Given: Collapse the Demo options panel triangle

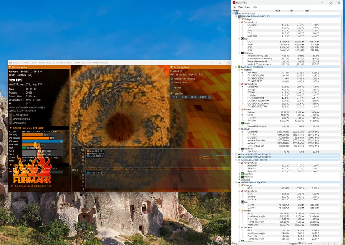Looking at the screenshot, I should [171, 67].
